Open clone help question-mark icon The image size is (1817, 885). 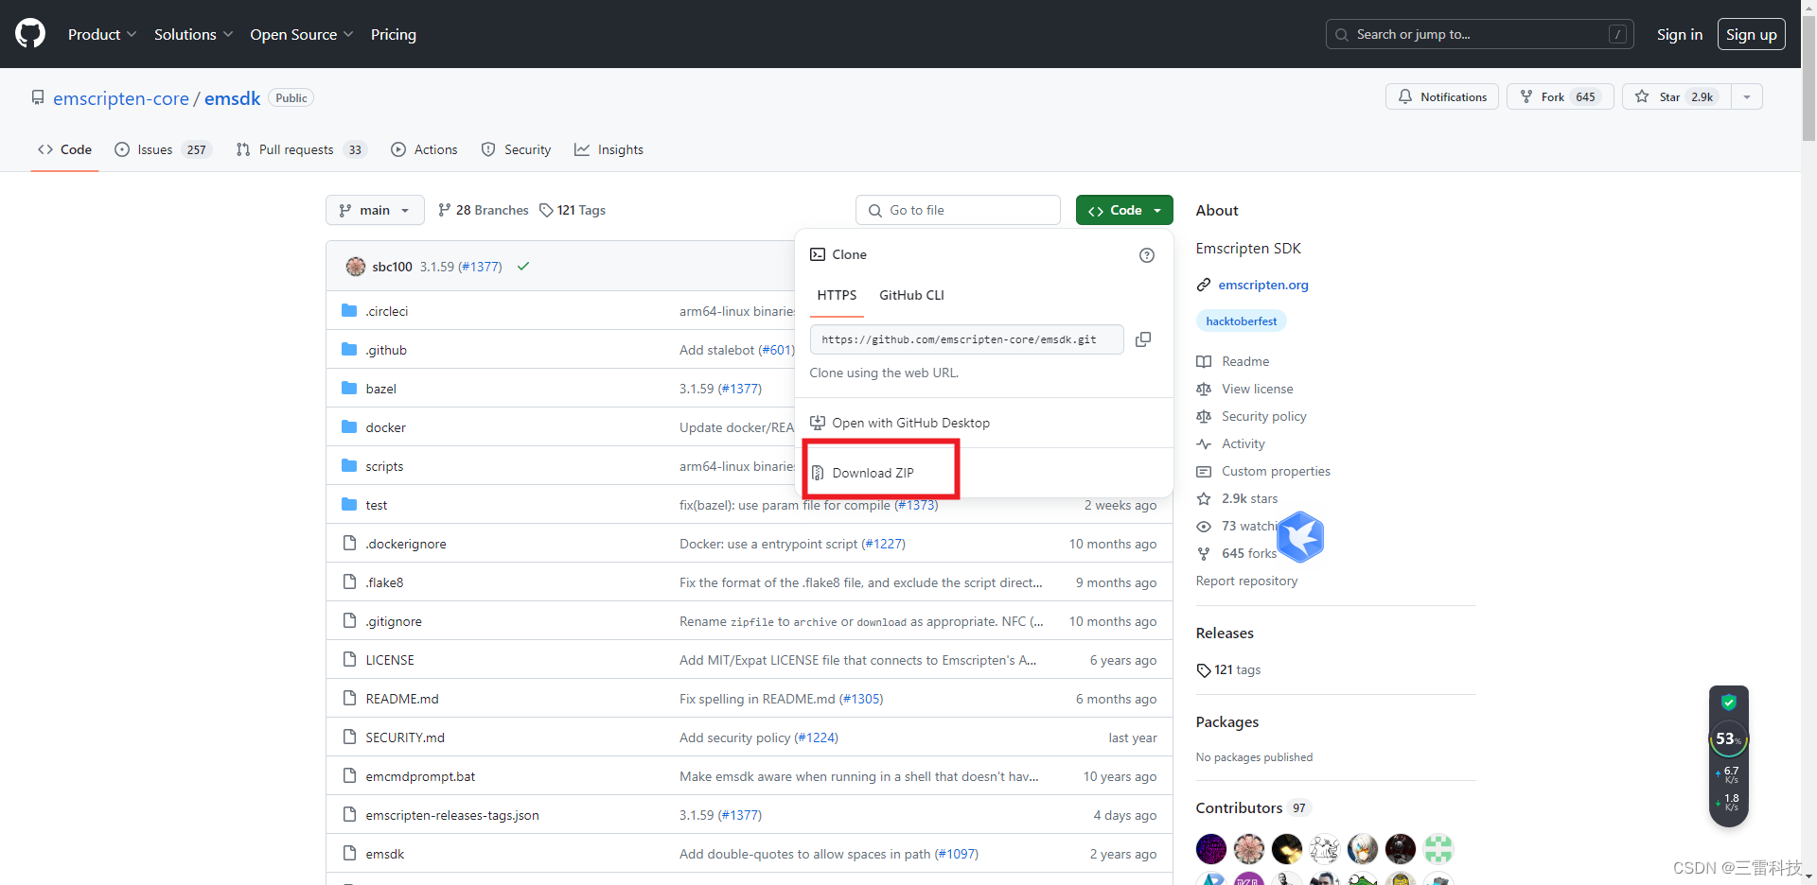point(1147,255)
